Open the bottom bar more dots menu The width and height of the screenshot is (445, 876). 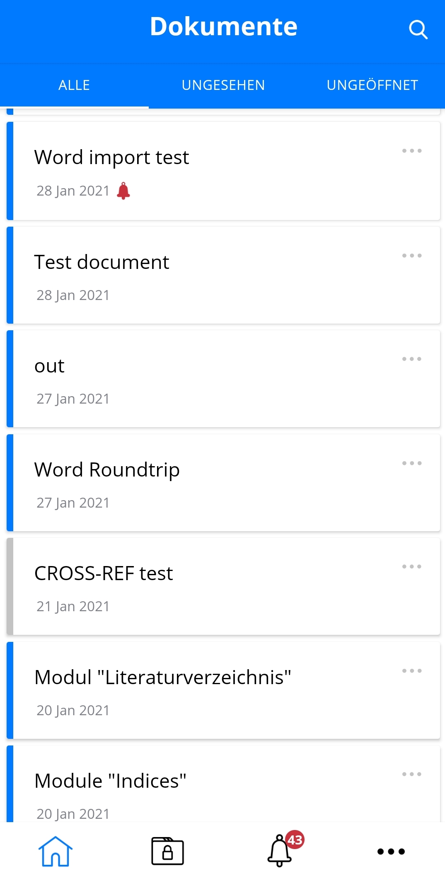[x=391, y=852]
